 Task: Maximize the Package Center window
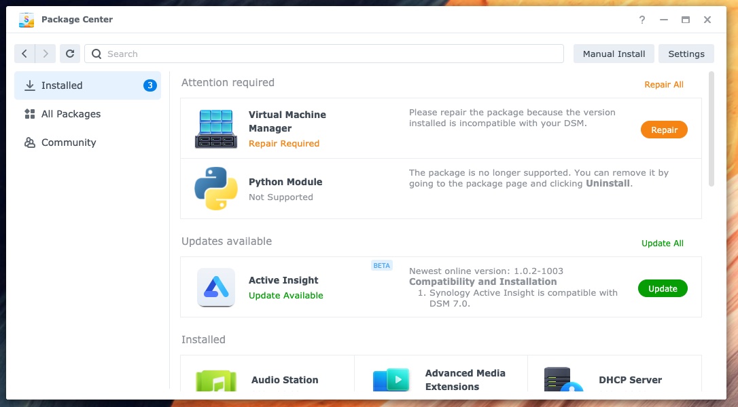685,20
